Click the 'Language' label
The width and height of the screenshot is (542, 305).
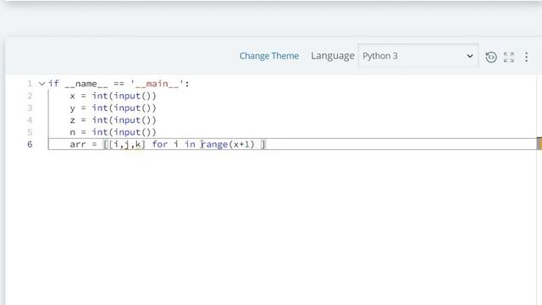[x=333, y=56]
